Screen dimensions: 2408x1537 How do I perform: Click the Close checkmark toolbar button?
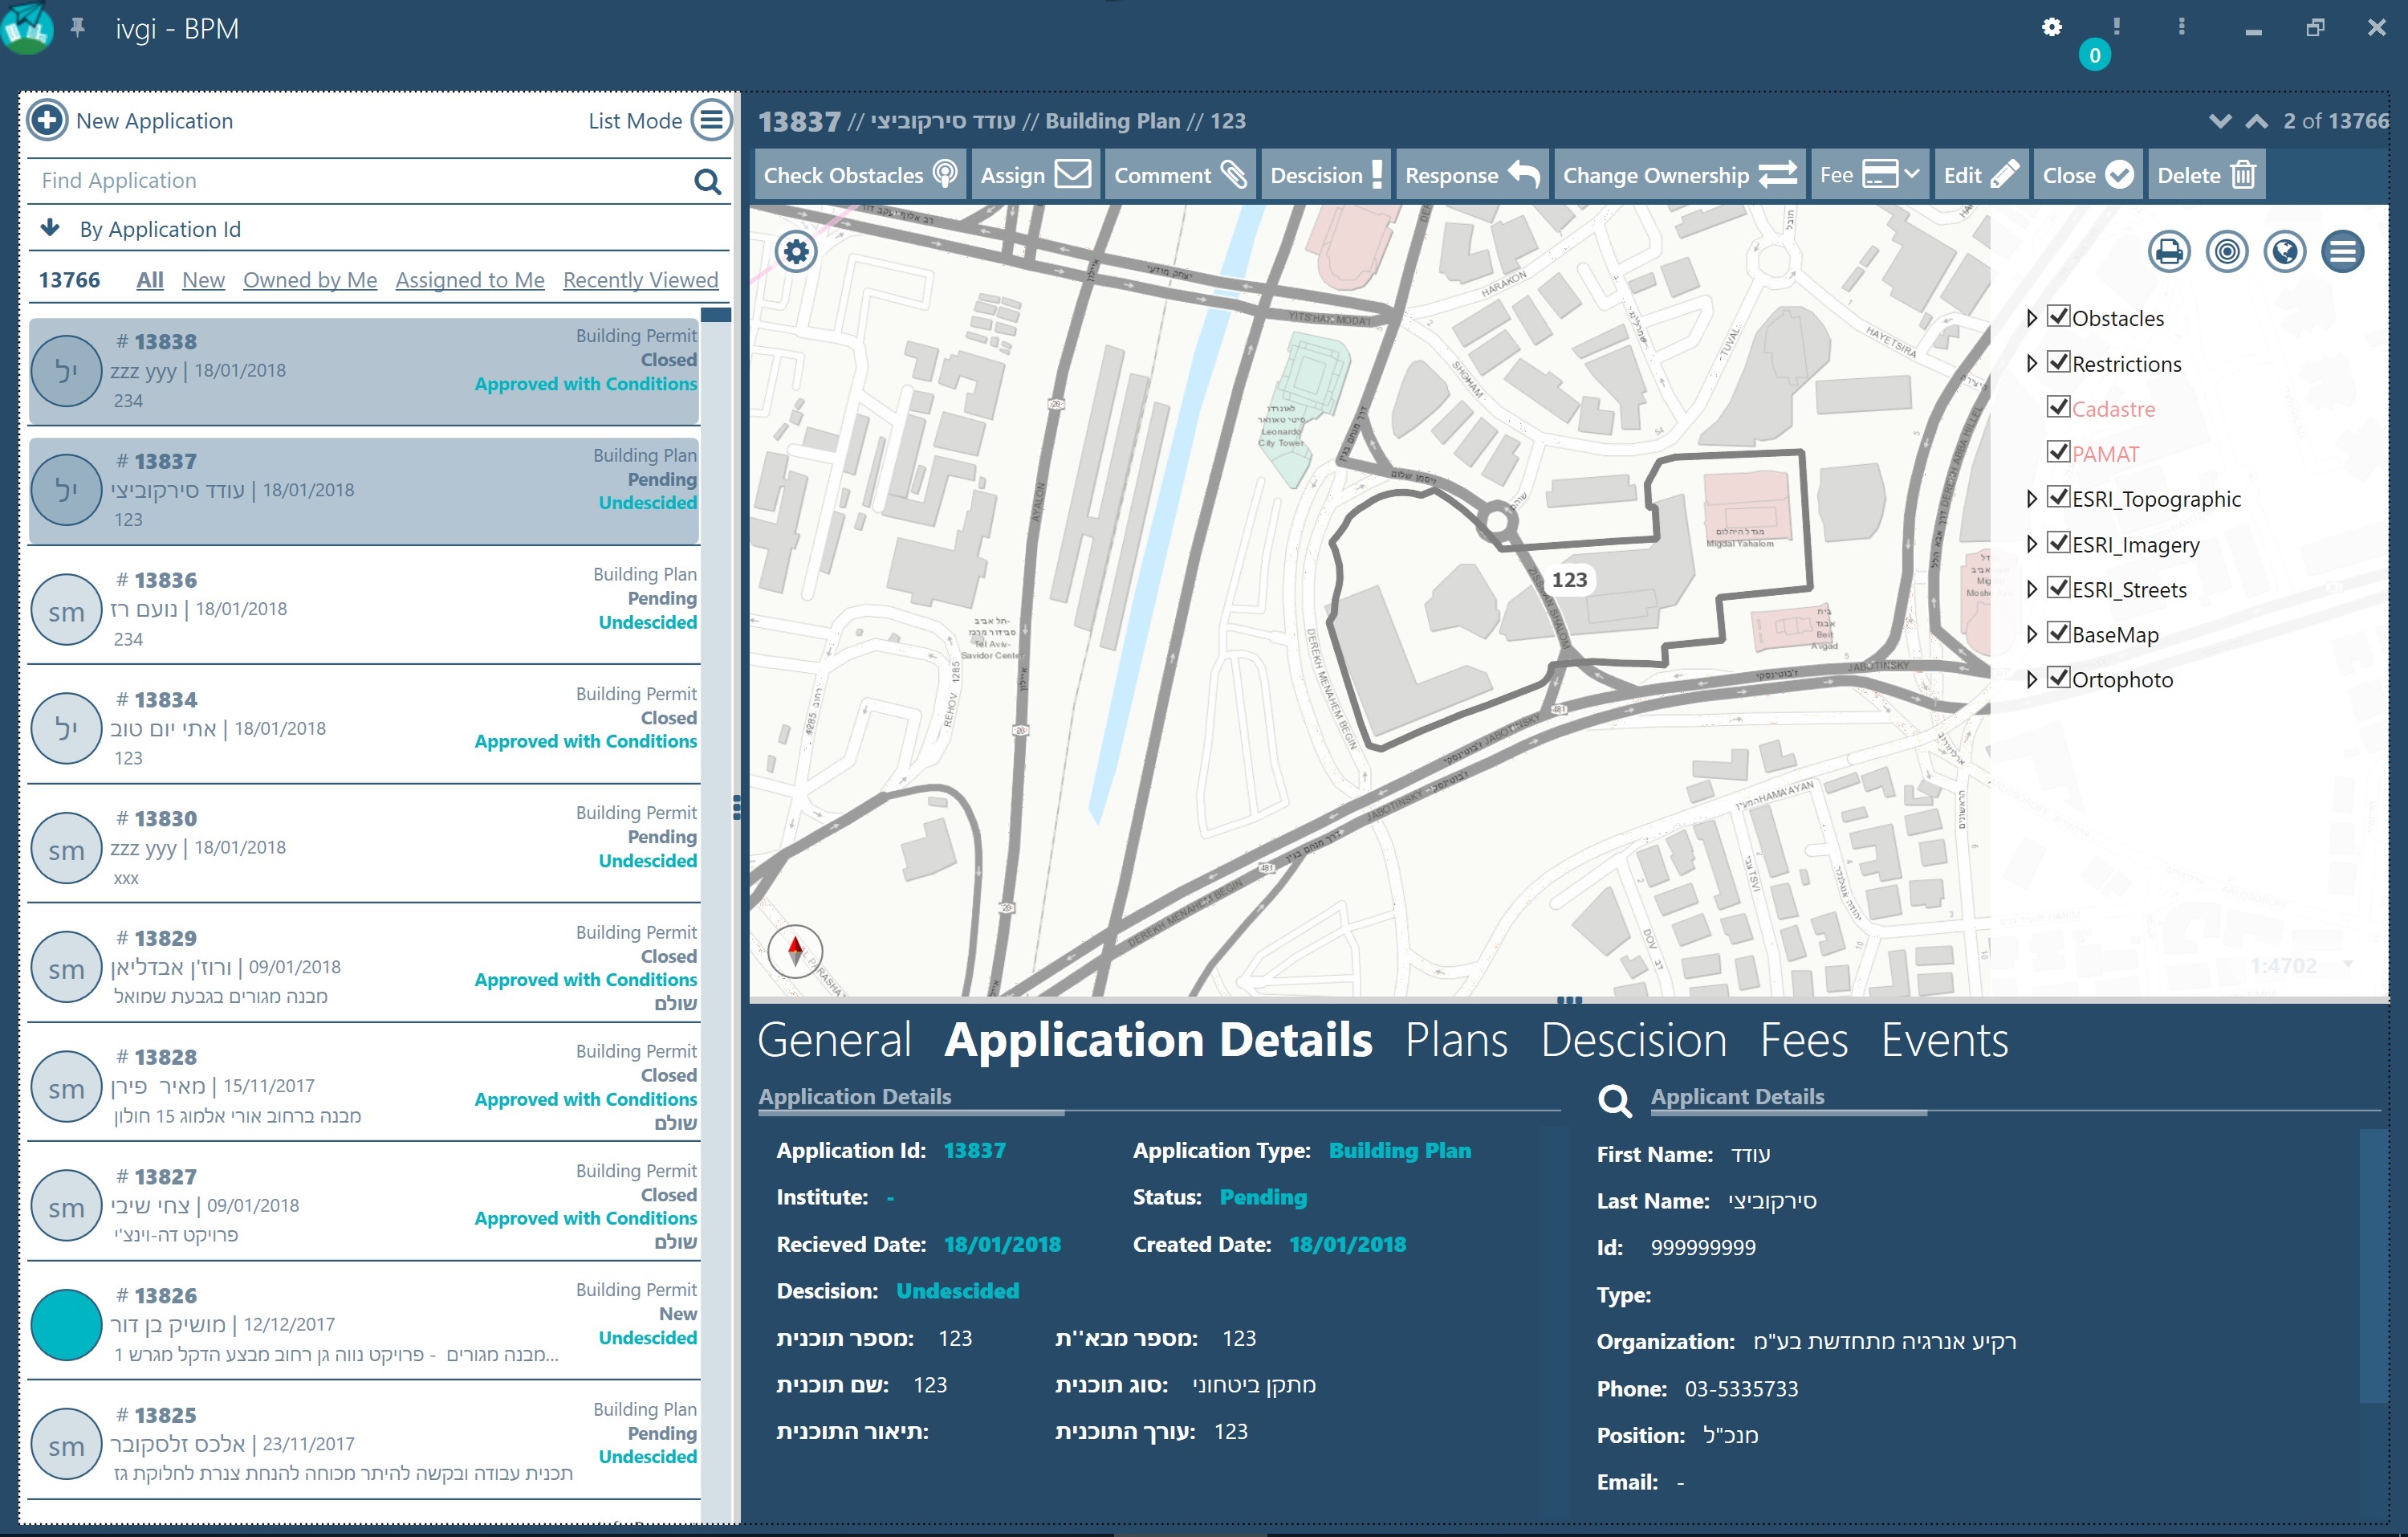[x=2088, y=175]
